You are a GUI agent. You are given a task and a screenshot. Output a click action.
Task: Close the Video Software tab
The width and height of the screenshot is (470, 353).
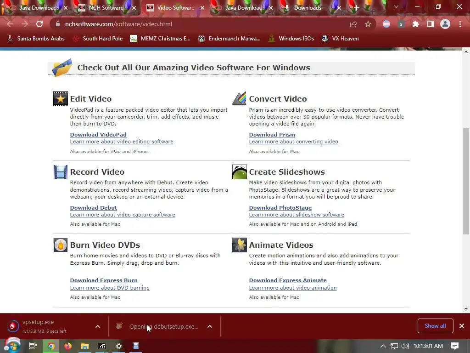[x=202, y=8]
